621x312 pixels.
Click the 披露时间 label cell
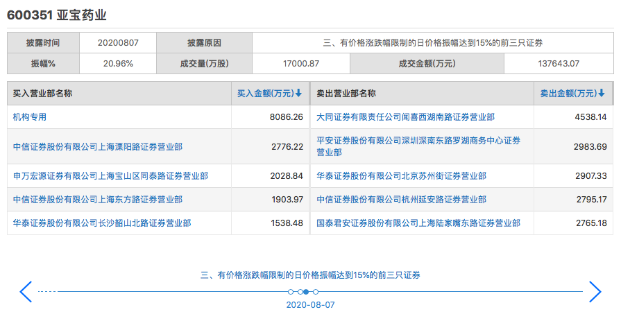click(43, 43)
